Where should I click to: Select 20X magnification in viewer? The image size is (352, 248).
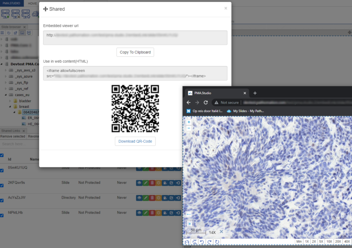point(338,241)
